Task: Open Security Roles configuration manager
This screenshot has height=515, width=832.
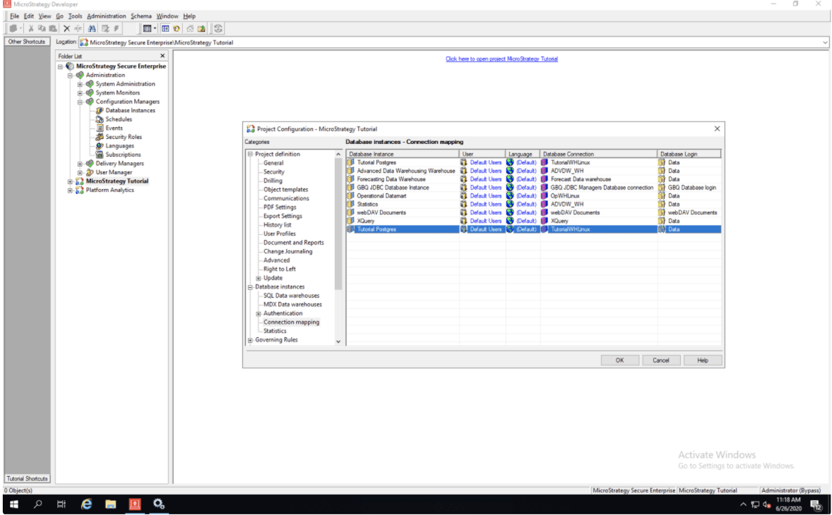Action: tap(123, 137)
